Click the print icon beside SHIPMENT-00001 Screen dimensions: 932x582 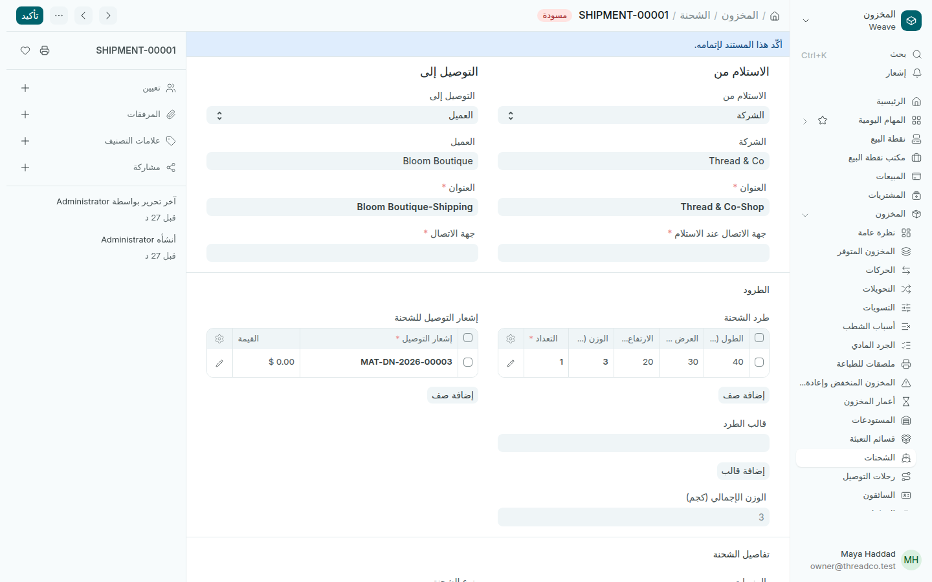(45, 50)
